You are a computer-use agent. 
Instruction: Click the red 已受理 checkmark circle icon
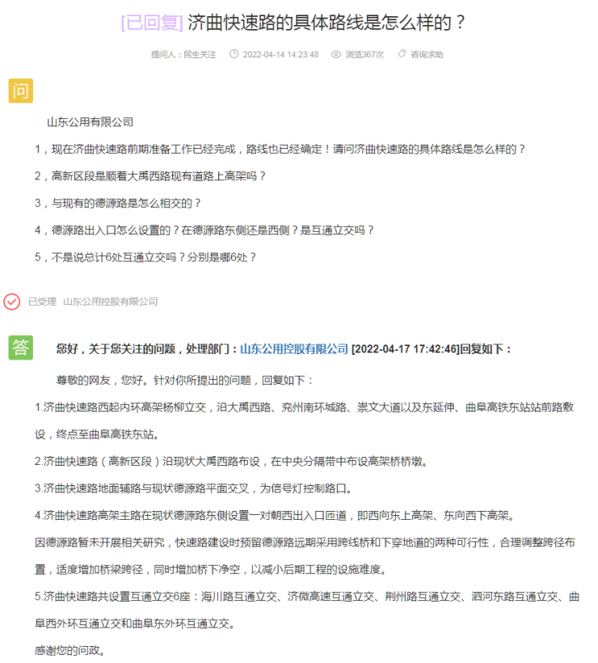(12, 302)
